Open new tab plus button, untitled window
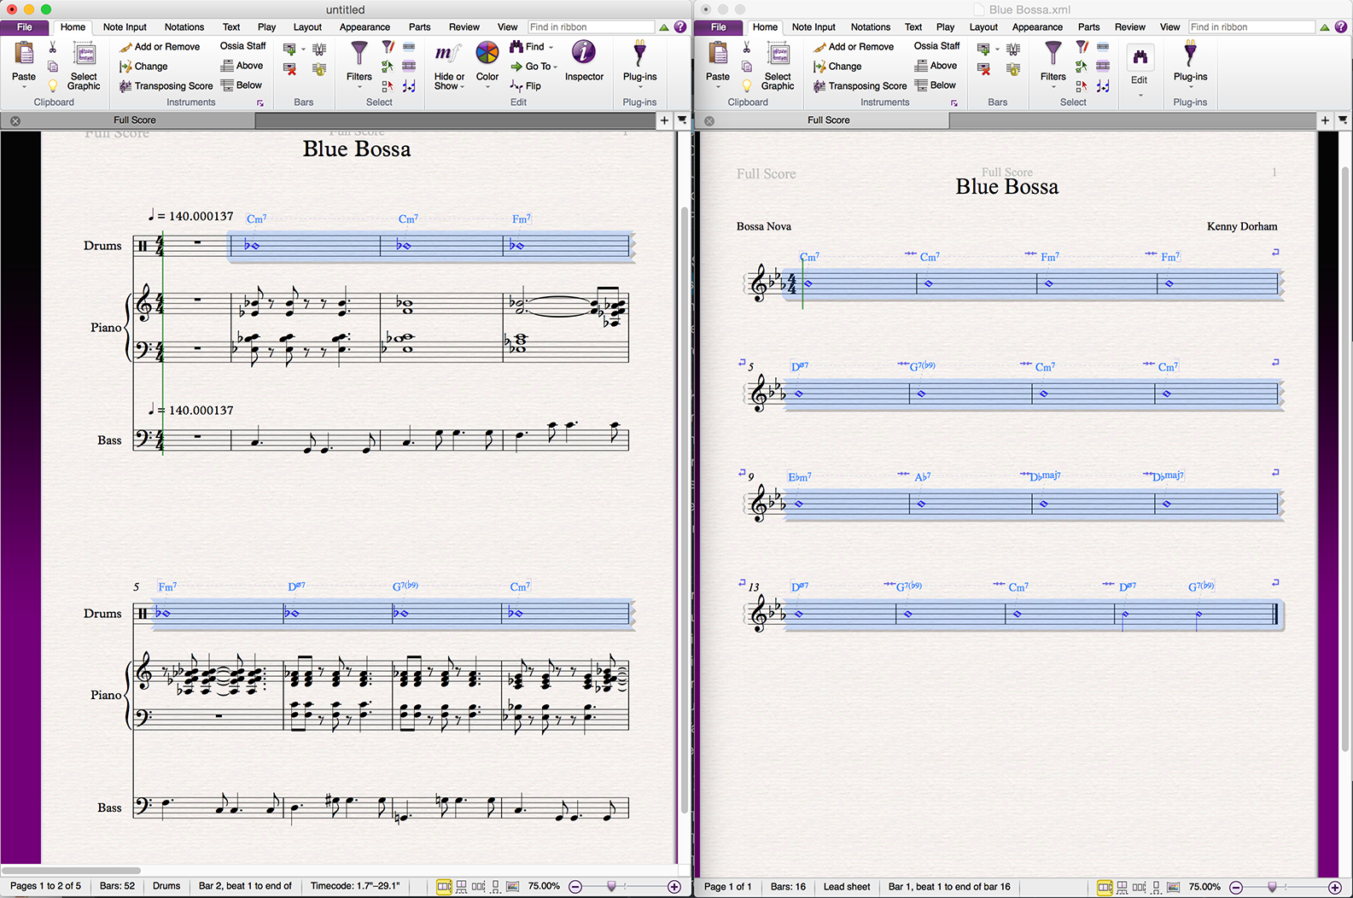The image size is (1353, 898). (664, 120)
